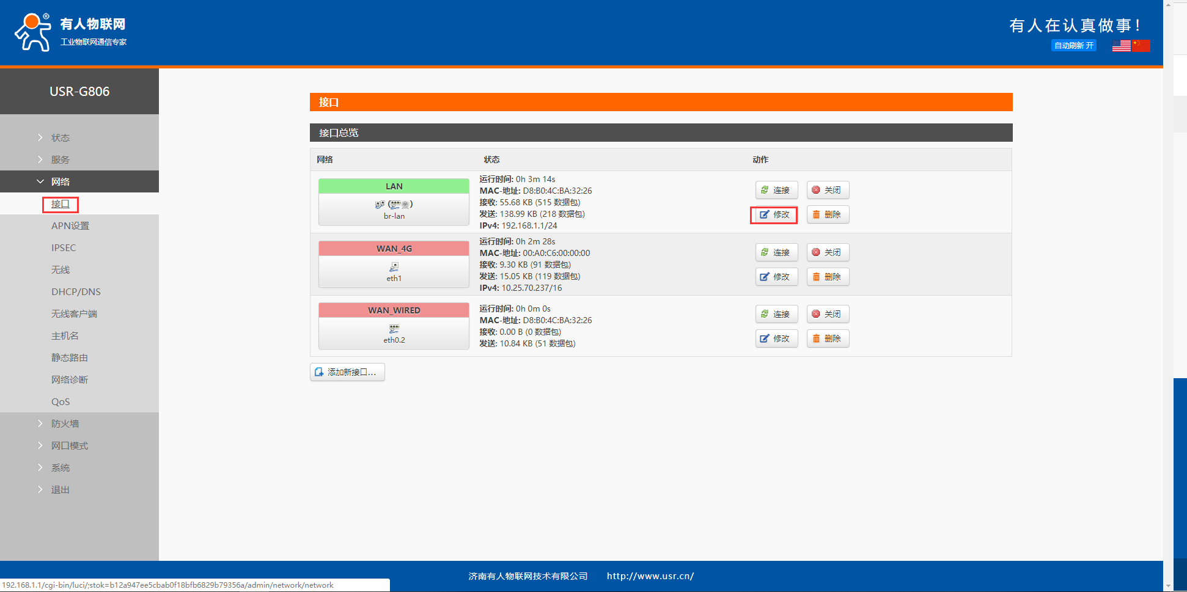Switch language via the China flag icon

click(1141, 46)
